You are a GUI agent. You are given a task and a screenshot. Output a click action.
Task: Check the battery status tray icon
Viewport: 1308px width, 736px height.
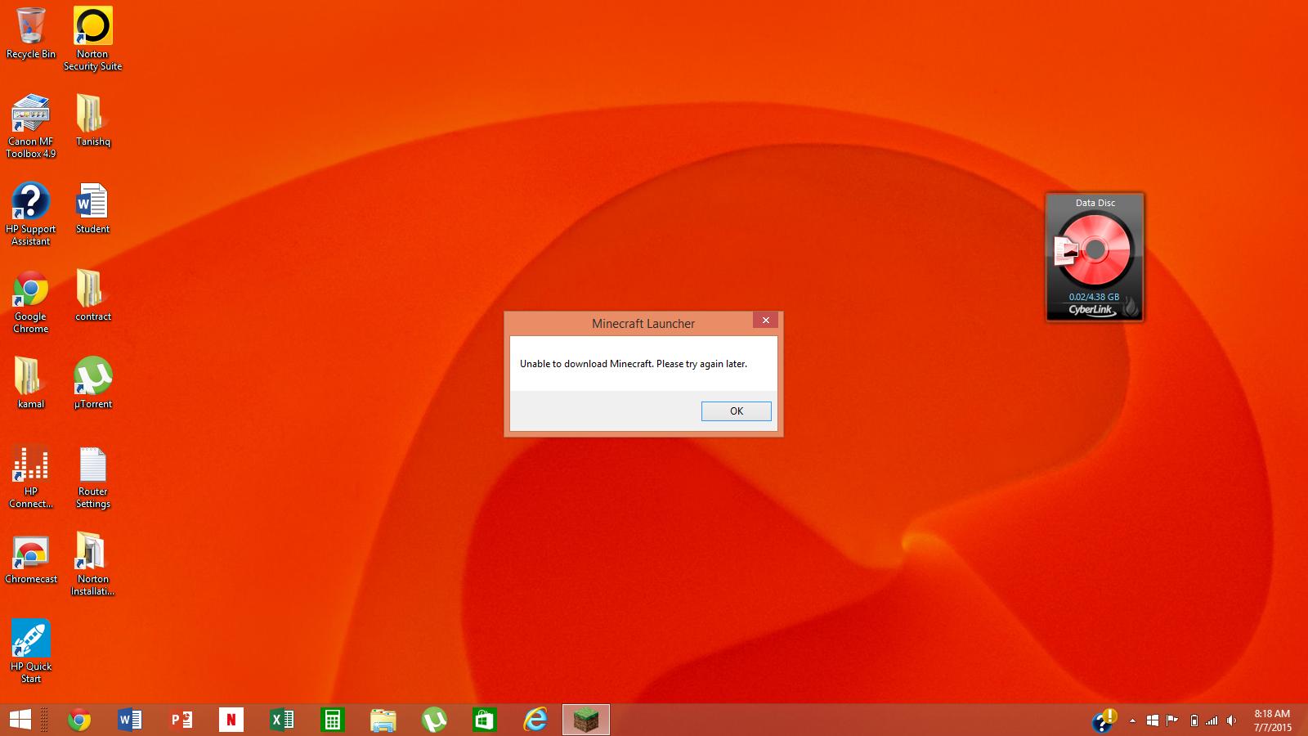[x=1194, y=720]
